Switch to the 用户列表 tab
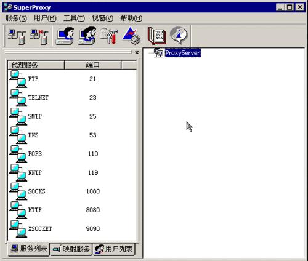 [114, 249]
